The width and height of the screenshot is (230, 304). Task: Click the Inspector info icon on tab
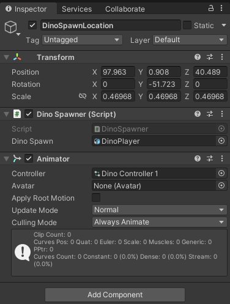pos(9,9)
